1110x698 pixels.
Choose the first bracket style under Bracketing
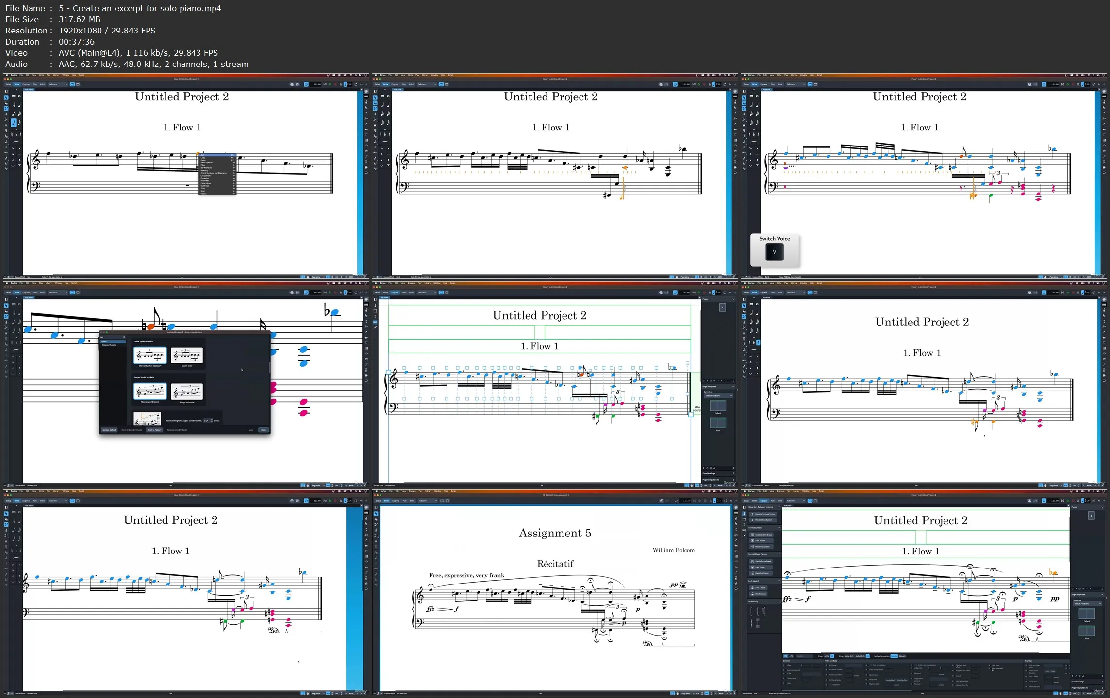click(x=751, y=611)
